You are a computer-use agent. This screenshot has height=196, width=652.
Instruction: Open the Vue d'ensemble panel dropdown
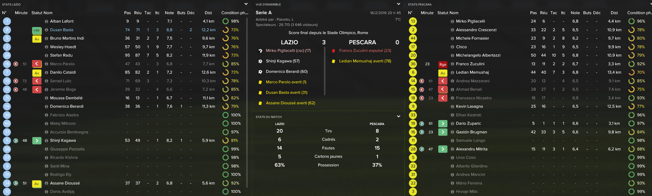399,4
